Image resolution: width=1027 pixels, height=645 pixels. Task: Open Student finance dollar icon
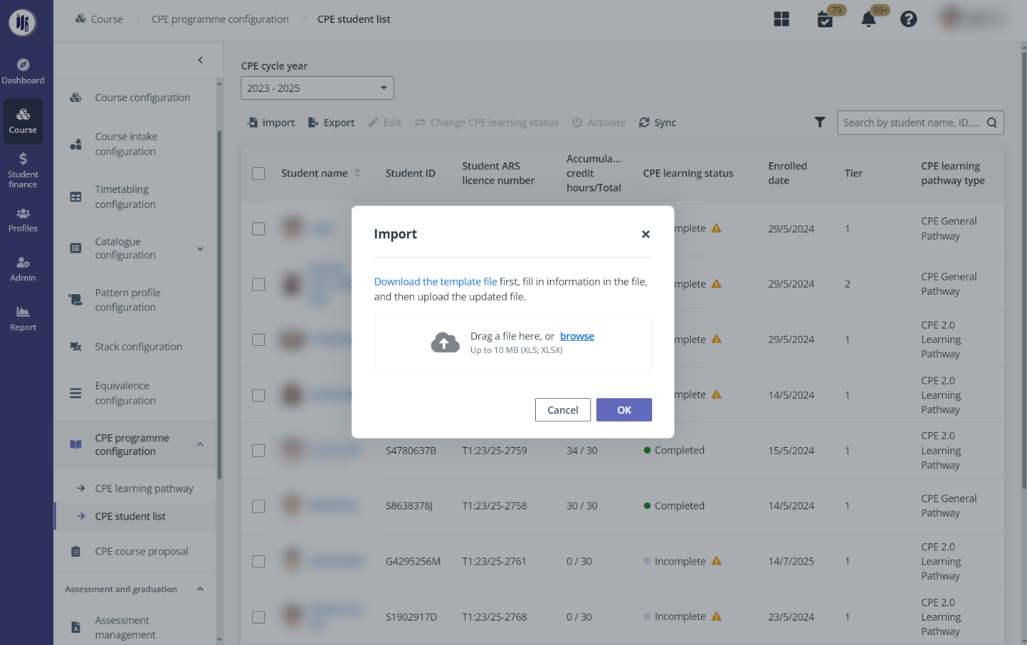pyautogui.click(x=23, y=170)
